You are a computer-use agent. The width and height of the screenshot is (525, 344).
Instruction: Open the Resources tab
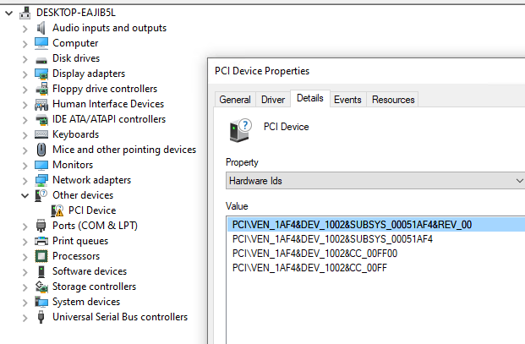(393, 100)
